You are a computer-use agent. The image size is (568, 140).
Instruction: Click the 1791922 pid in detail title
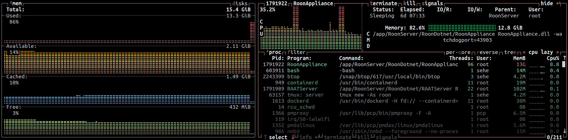point(277,3)
